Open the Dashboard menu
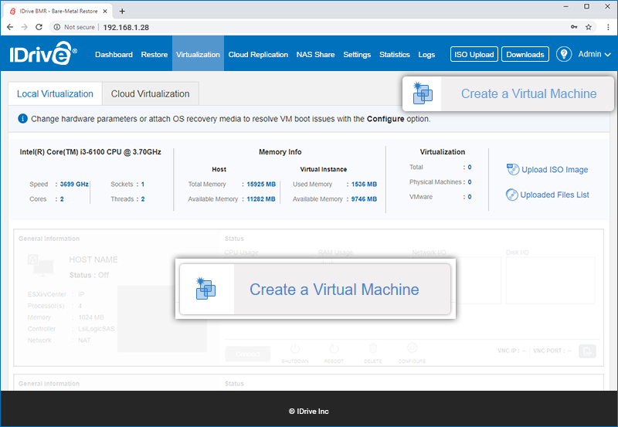Image resolution: width=618 pixels, height=427 pixels. pyautogui.click(x=114, y=54)
